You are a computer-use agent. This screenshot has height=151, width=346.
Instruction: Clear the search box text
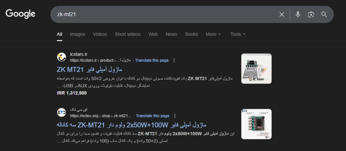click(281, 14)
